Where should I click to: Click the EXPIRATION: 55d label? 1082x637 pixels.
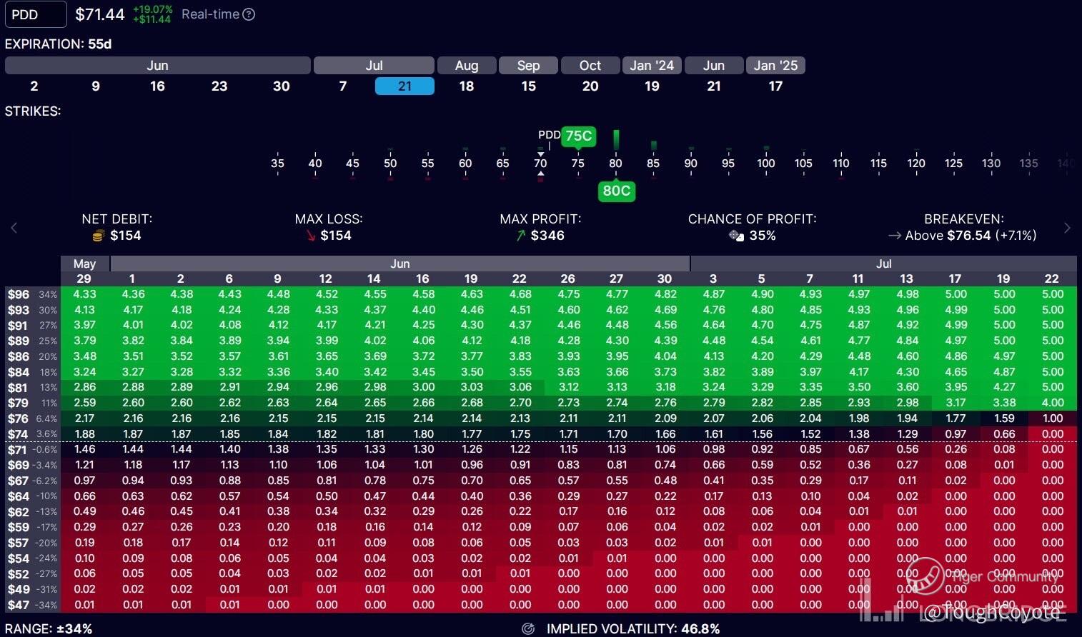58,44
